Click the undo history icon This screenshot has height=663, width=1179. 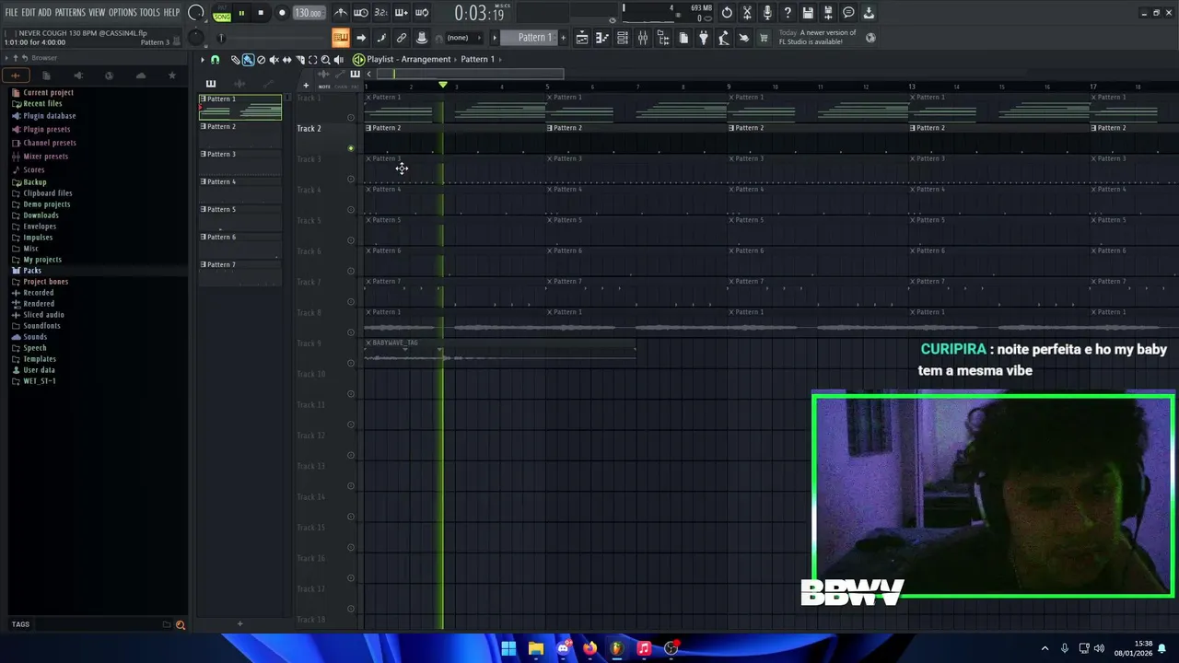click(727, 13)
